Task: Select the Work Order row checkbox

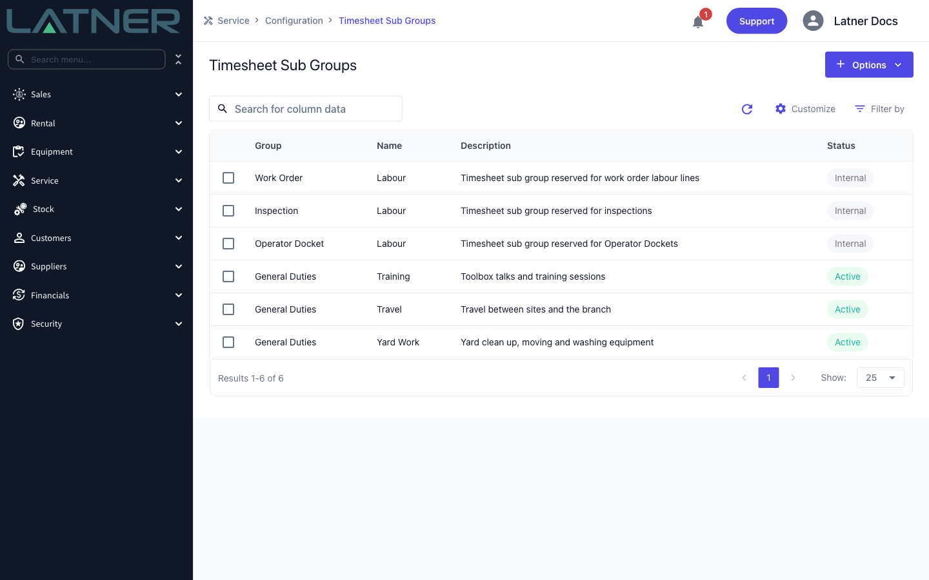Action: pos(228,178)
